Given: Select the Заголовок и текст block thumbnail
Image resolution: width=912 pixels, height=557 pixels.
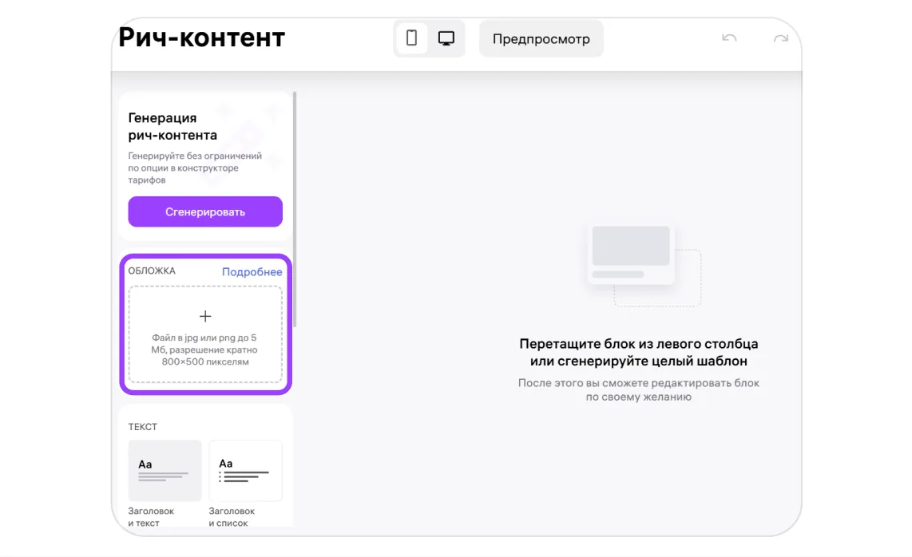Looking at the screenshot, I should point(165,470).
